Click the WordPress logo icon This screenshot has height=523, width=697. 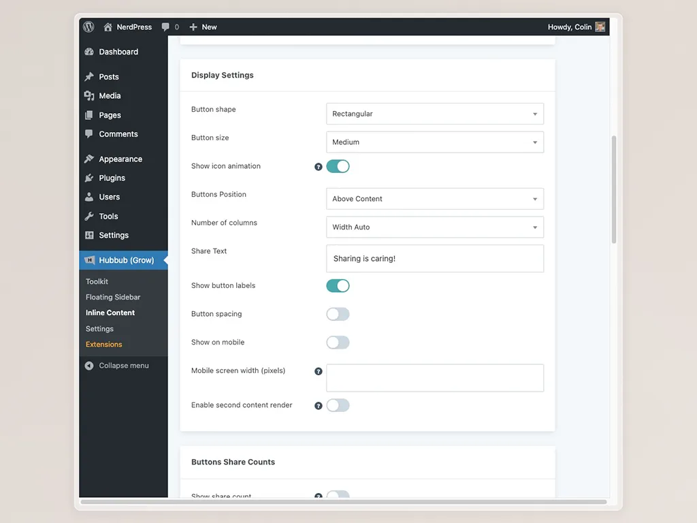pyautogui.click(x=88, y=27)
